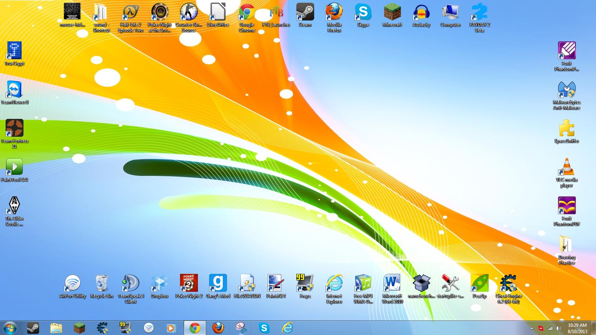
Task: Switch to Google Chrome taskbar button
Action: point(195,328)
